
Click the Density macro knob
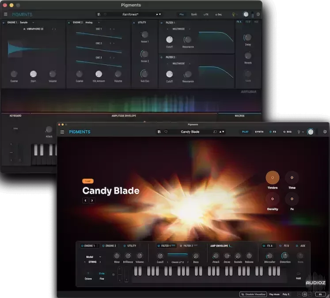pyautogui.click(x=273, y=199)
